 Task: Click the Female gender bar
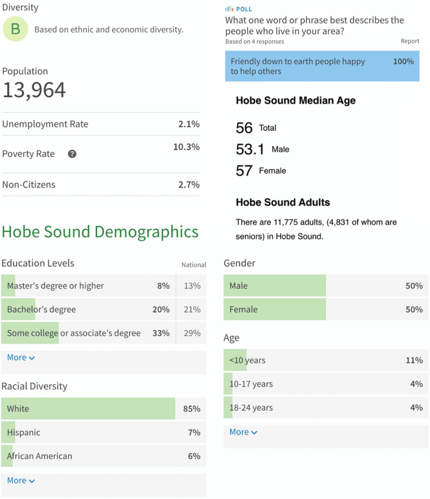(275, 309)
